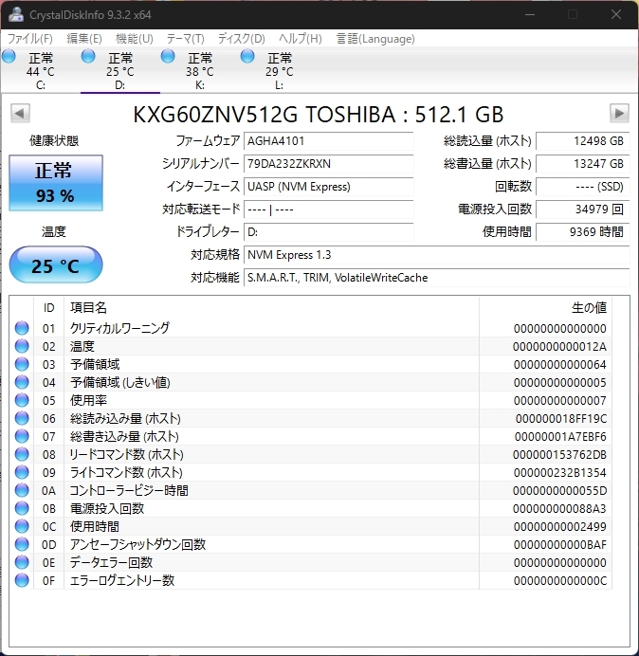Click the 生の値 column header
Viewport: 639px width, 656px height.
point(588,308)
